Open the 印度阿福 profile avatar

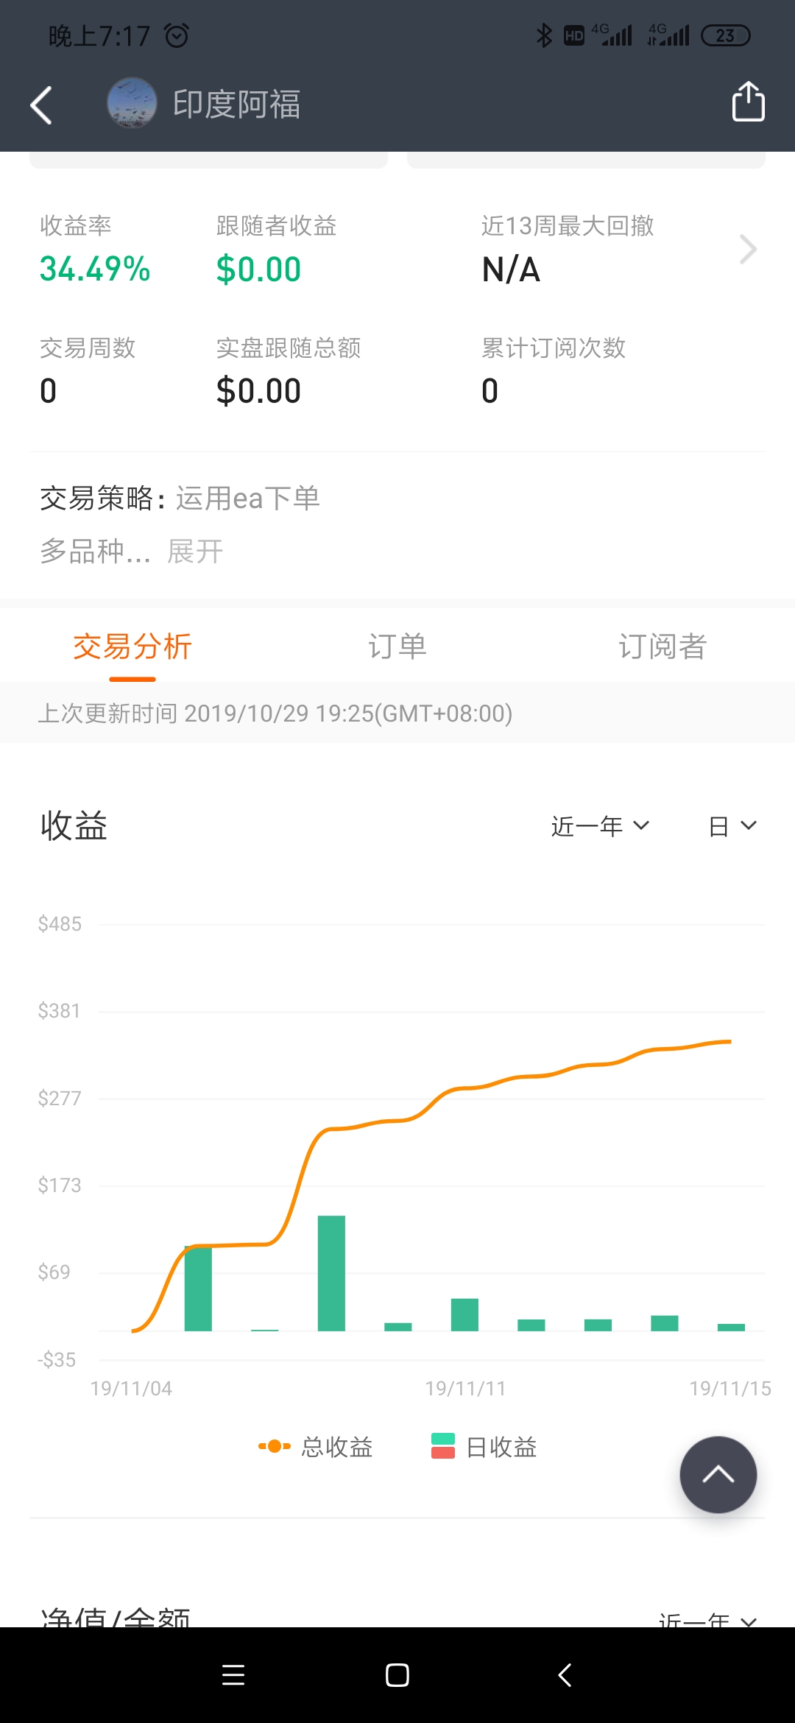132,103
